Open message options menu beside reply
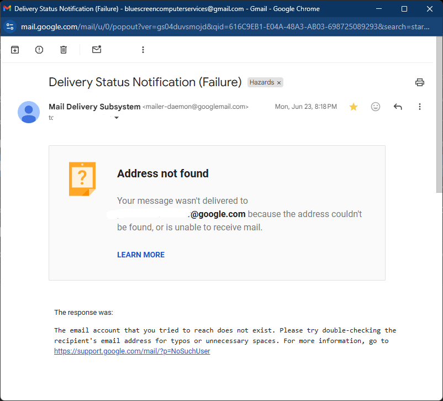This screenshot has height=401, width=443. pos(420,107)
